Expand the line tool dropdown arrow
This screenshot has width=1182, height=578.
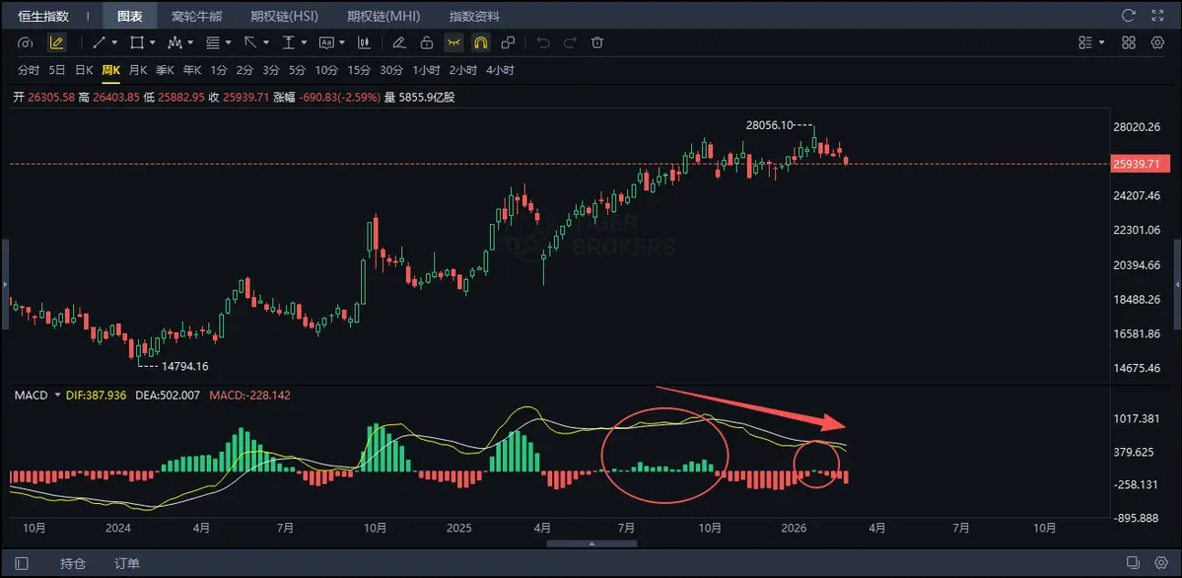[114, 43]
